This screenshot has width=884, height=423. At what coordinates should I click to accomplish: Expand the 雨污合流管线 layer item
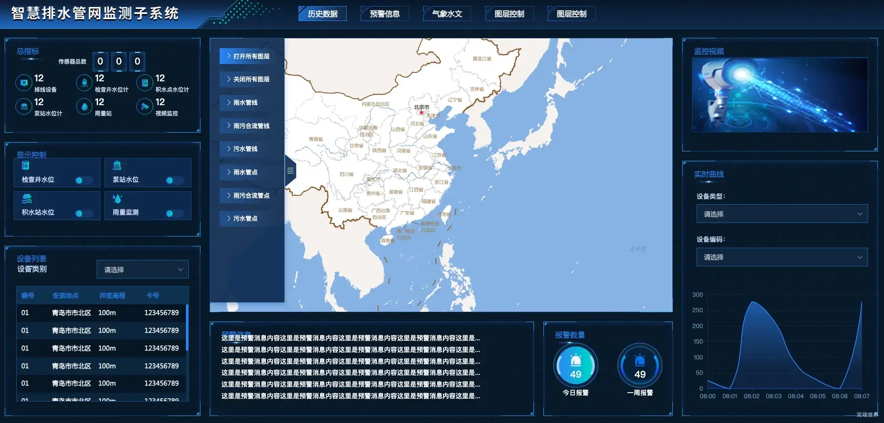point(247,126)
